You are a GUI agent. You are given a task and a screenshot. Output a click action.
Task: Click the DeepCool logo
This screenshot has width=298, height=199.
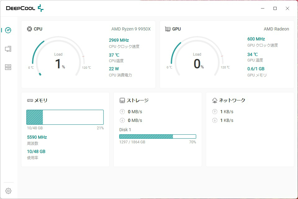point(25,8)
